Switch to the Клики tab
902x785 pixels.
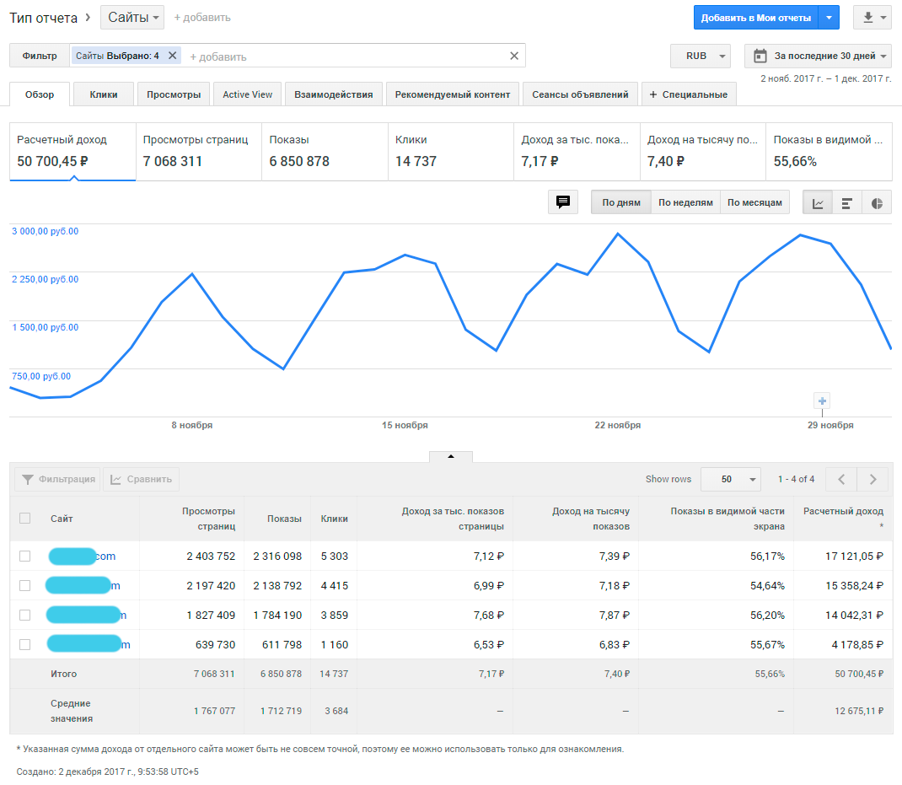pos(104,94)
